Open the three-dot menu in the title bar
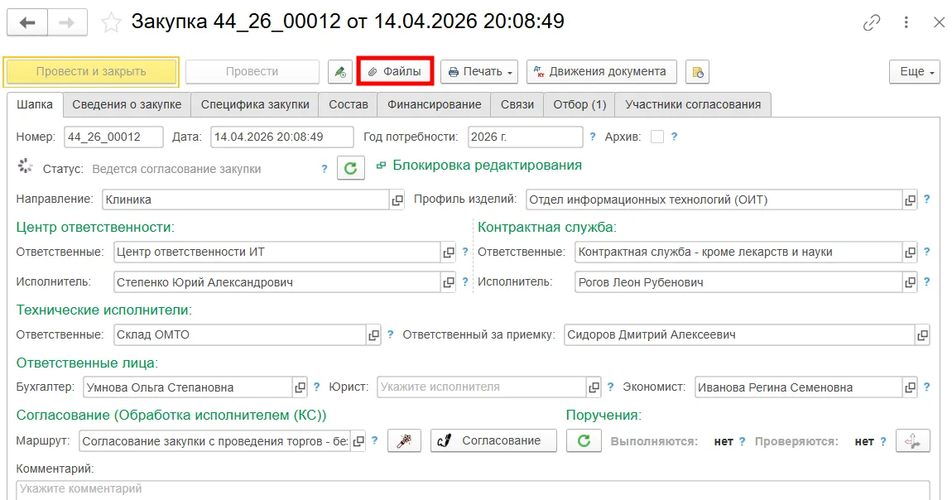The height and width of the screenshot is (500, 952). [x=906, y=23]
